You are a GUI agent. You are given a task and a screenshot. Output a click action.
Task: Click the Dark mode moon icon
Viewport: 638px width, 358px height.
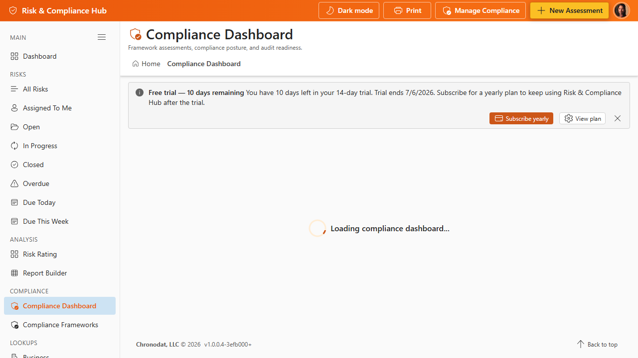tap(330, 10)
